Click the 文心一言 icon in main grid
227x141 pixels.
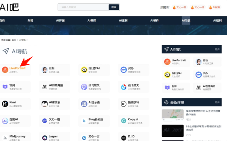(x=84, y=138)
